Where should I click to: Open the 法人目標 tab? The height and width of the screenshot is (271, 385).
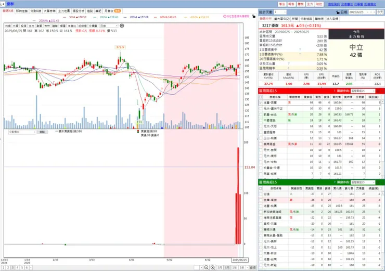(x=332, y=19)
